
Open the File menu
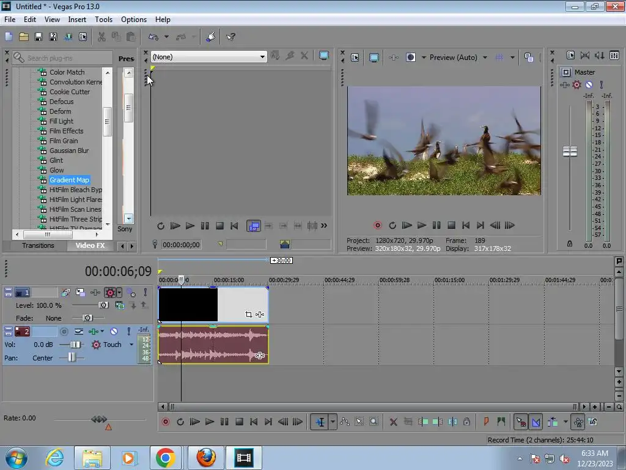click(x=10, y=19)
